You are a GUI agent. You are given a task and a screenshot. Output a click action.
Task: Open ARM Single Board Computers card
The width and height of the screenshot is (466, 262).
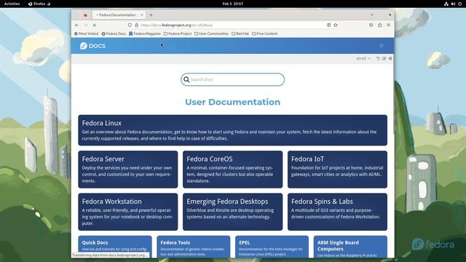click(x=350, y=247)
